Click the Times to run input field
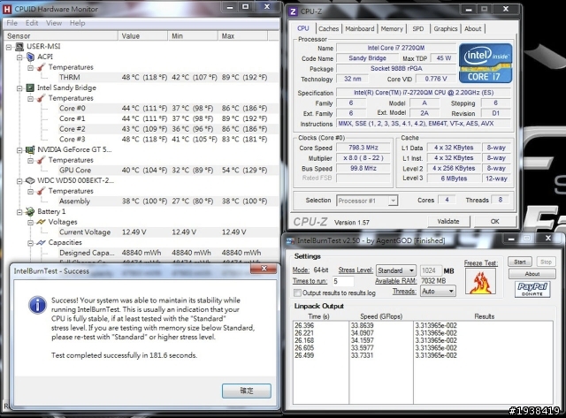This screenshot has height=418, width=566. (x=342, y=281)
